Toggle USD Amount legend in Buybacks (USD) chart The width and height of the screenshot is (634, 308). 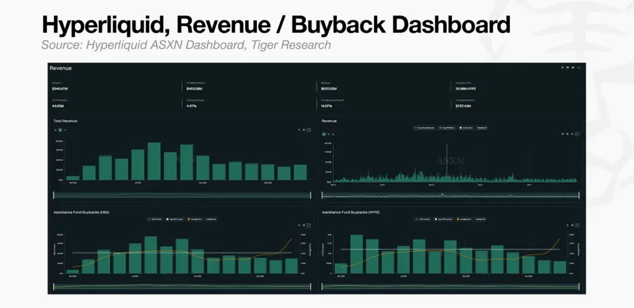pyautogui.click(x=155, y=219)
